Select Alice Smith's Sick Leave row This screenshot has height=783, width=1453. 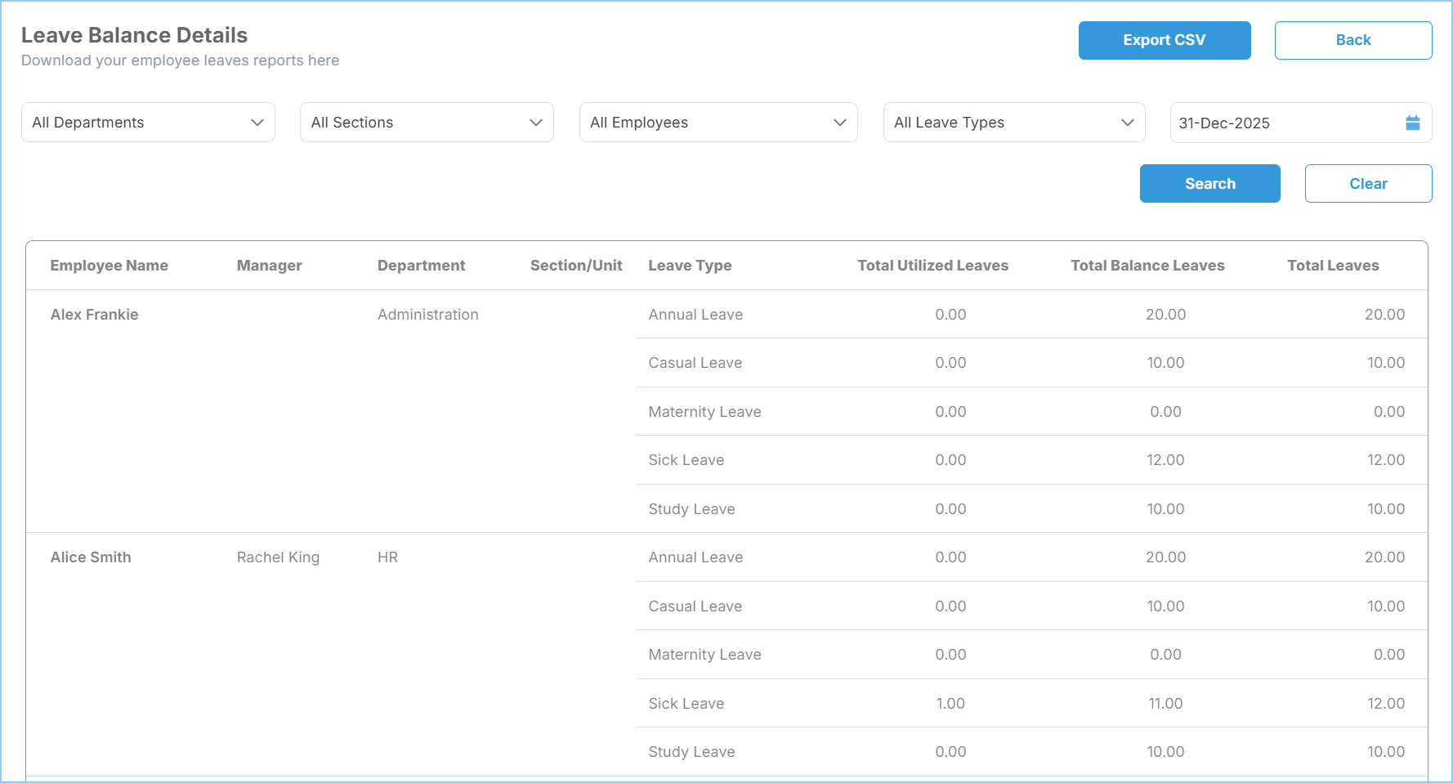click(1031, 704)
